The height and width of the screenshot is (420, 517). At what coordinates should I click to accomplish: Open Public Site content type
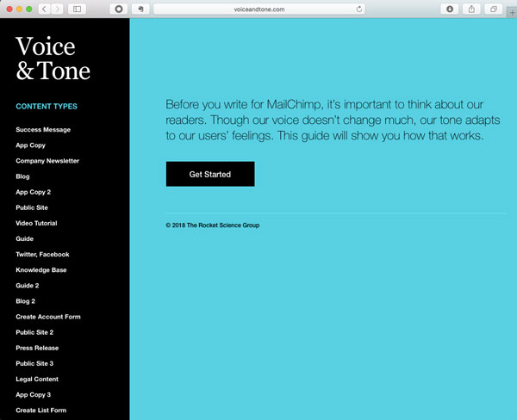(32, 207)
